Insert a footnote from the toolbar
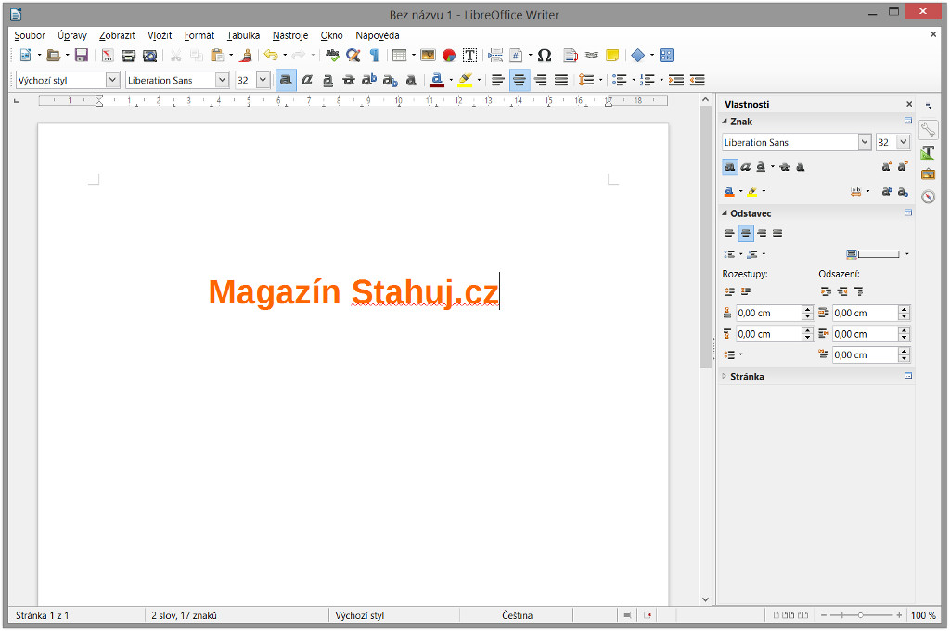The width and height of the screenshot is (950, 631). click(571, 55)
